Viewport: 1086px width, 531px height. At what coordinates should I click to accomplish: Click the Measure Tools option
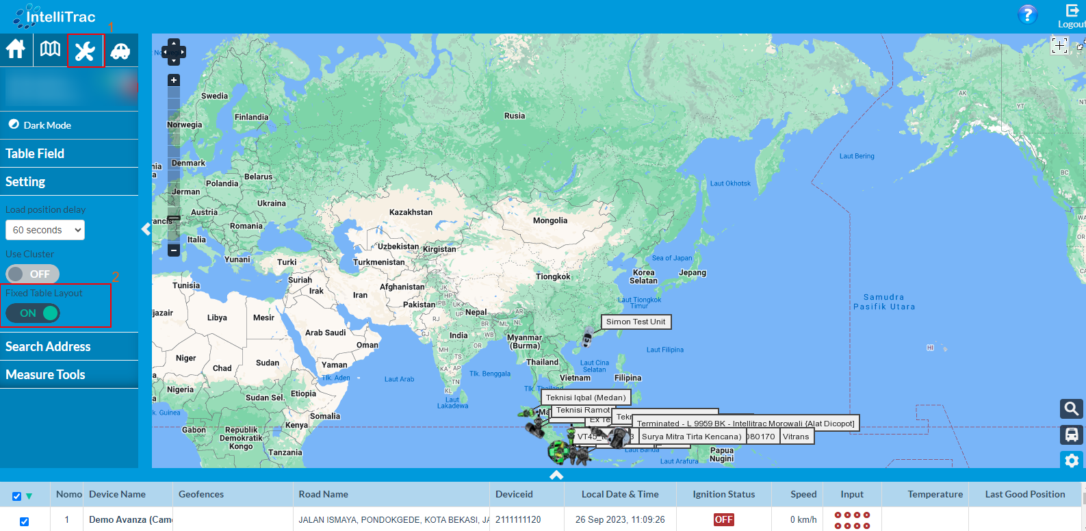pyautogui.click(x=45, y=374)
